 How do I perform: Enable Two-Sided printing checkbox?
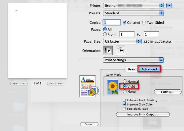point(144,23)
